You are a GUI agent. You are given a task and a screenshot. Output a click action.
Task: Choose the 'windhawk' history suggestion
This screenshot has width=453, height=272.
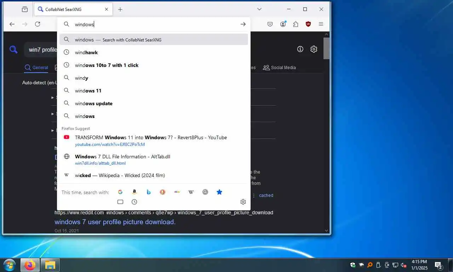[x=154, y=52]
